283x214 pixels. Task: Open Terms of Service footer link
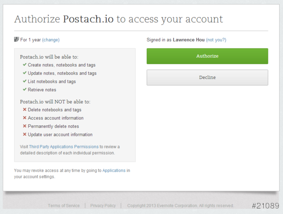[x=64, y=206]
